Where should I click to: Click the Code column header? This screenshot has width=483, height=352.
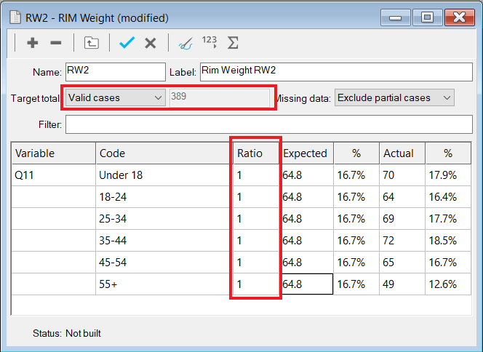164,153
